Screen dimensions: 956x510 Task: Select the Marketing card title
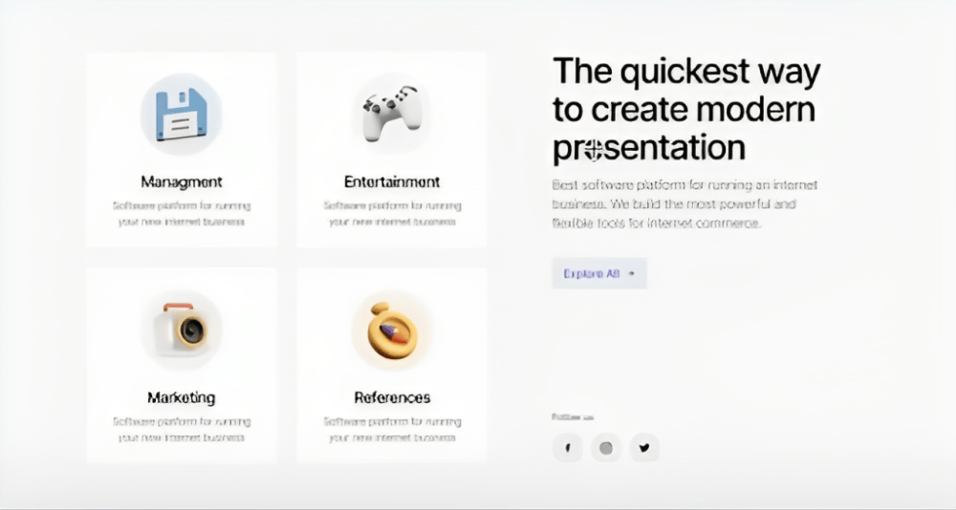(x=182, y=398)
